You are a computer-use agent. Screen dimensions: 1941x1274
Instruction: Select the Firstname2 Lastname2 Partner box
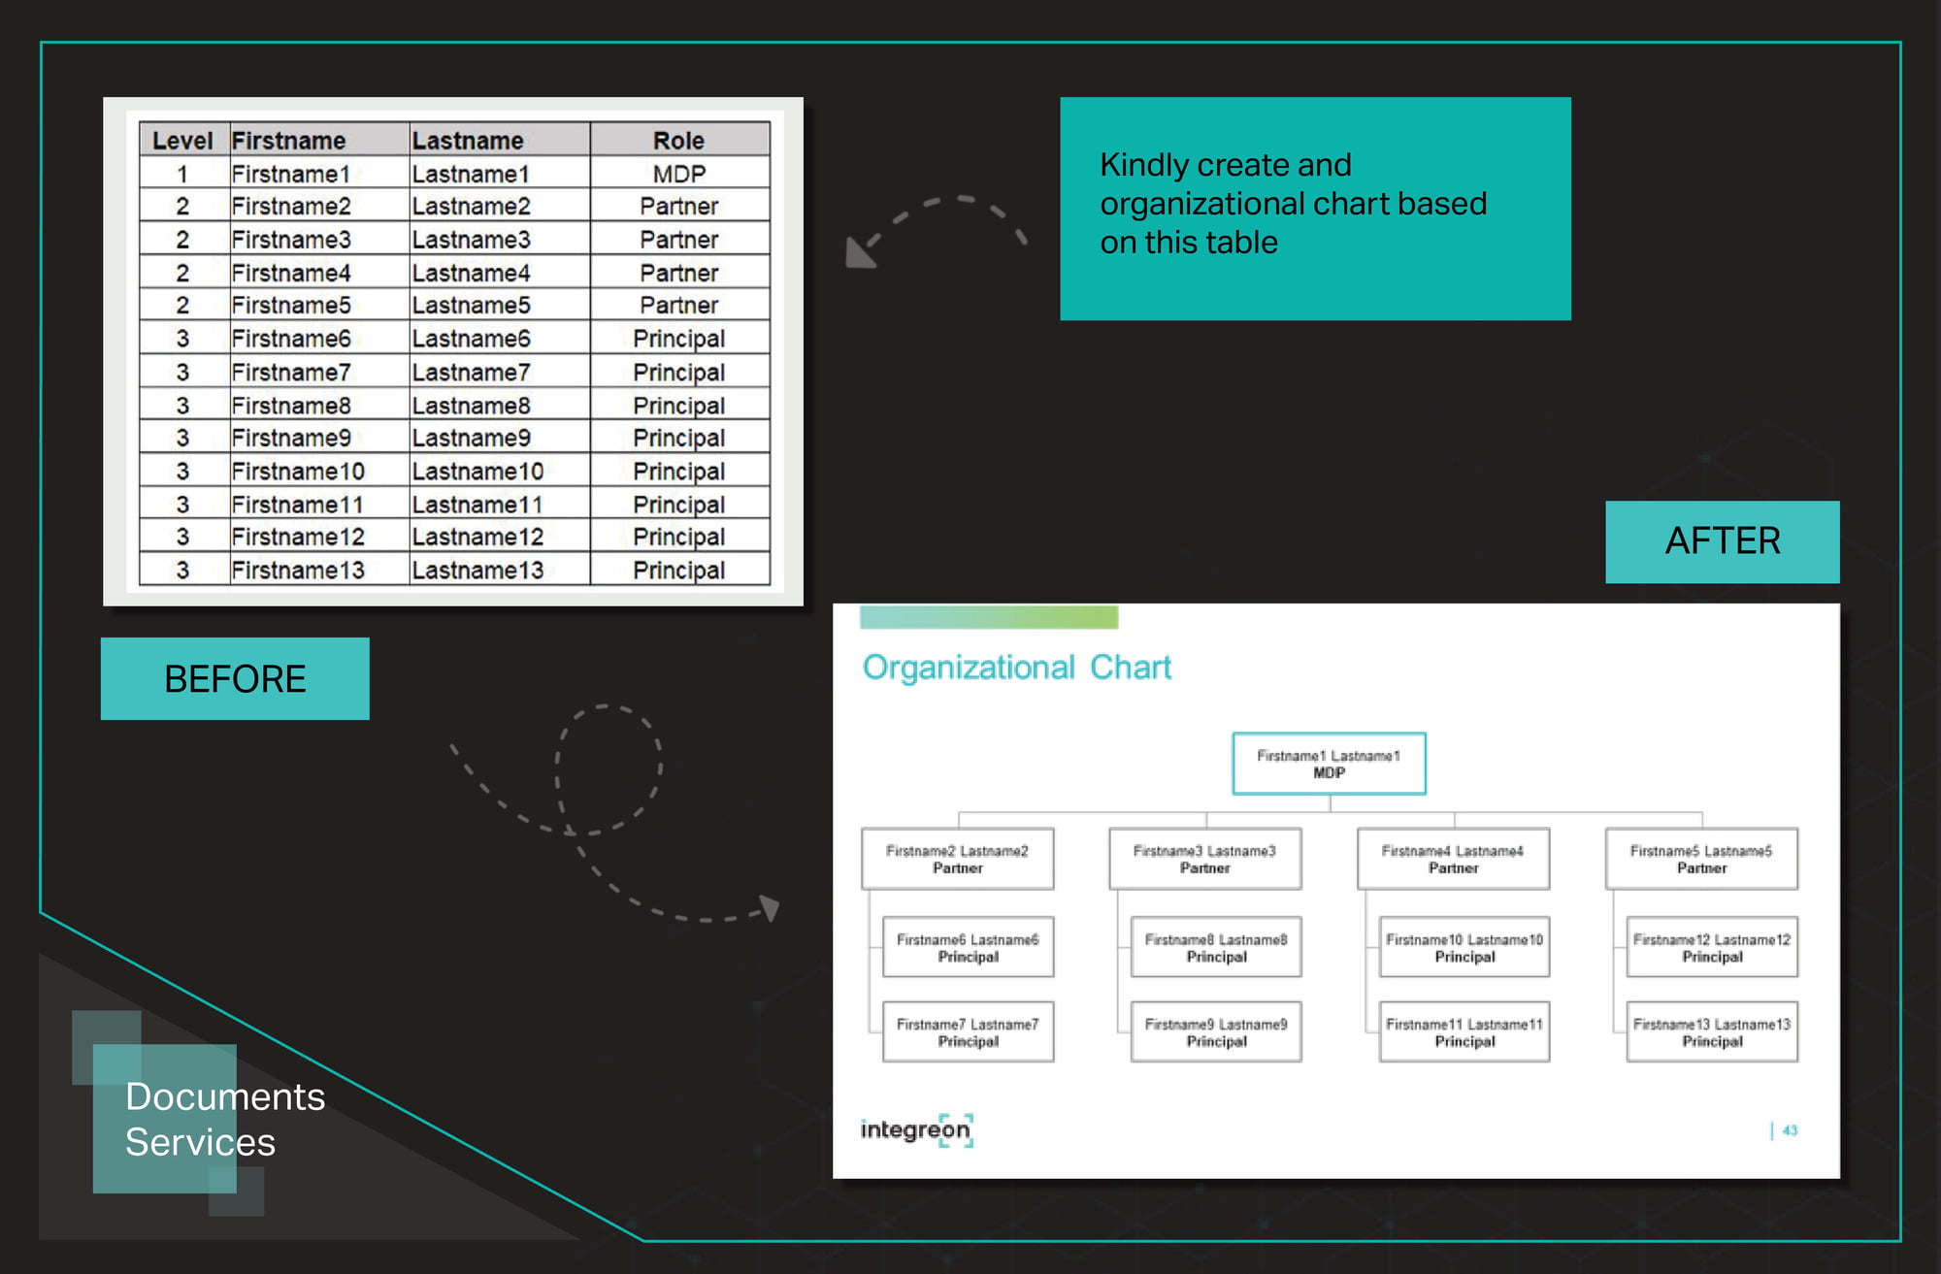point(957,859)
